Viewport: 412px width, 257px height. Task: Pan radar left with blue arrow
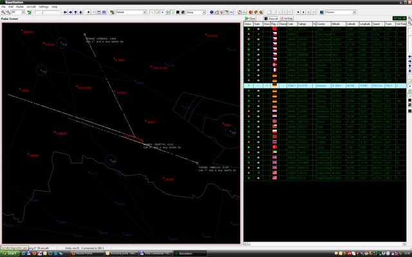66,12
